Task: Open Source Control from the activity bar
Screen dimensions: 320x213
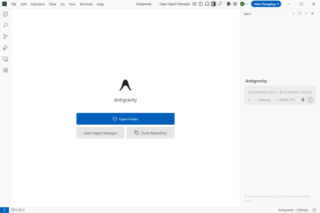Action: pyautogui.click(x=5, y=37)
